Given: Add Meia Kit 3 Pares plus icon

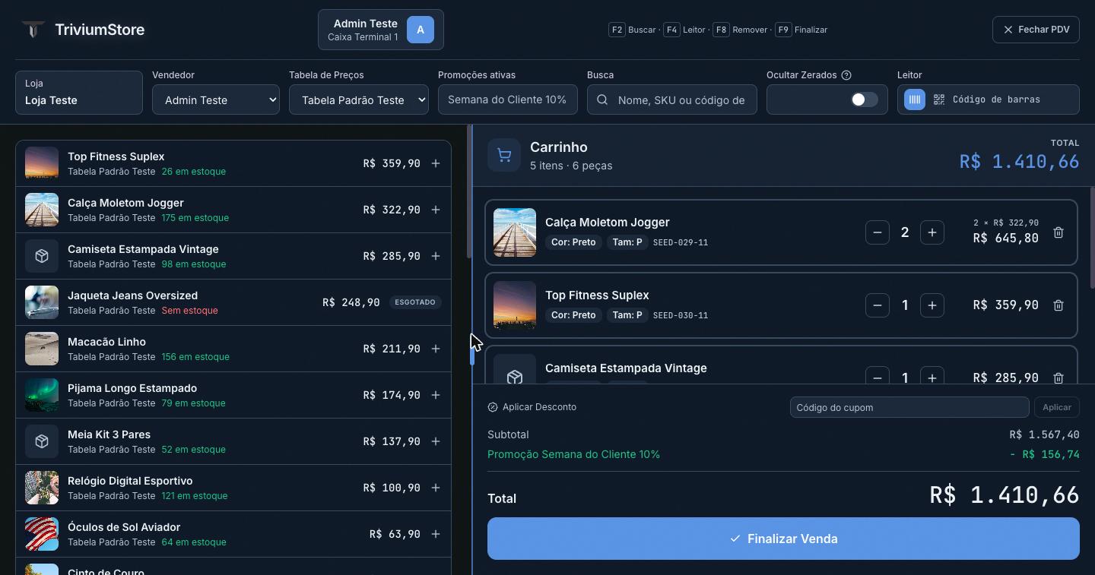Looking at the screenshot, I should pyautogui.click(x=436, y=441).
